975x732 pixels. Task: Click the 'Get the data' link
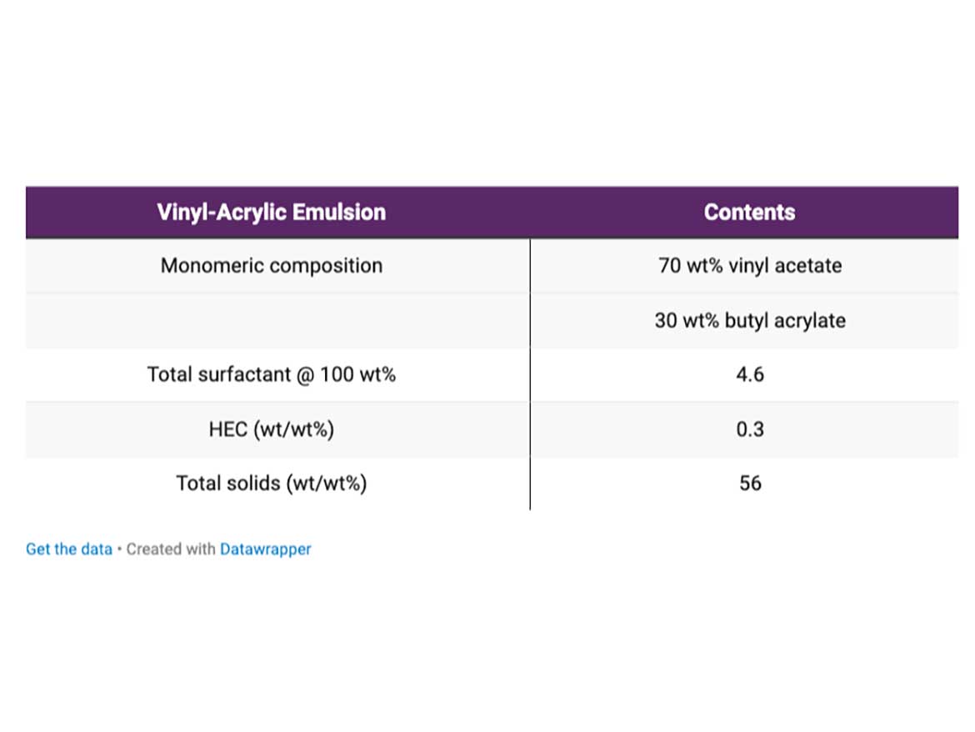coord(69,549)
